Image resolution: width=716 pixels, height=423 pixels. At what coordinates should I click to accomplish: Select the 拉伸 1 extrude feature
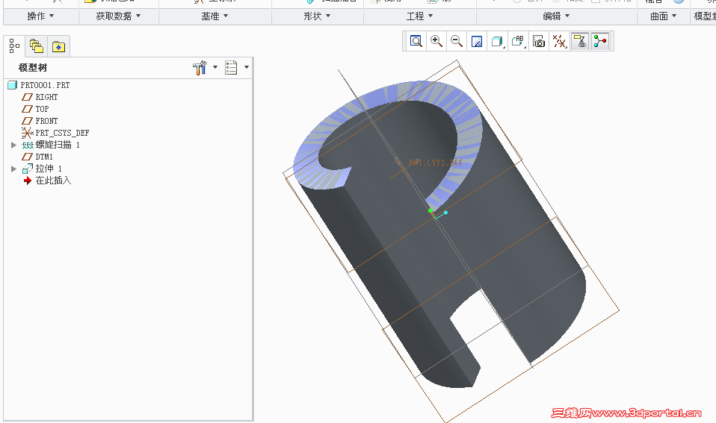coord(42,169)
